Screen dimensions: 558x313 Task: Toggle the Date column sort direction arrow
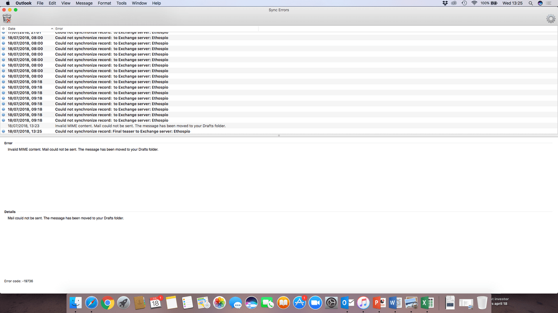[52, 28]
